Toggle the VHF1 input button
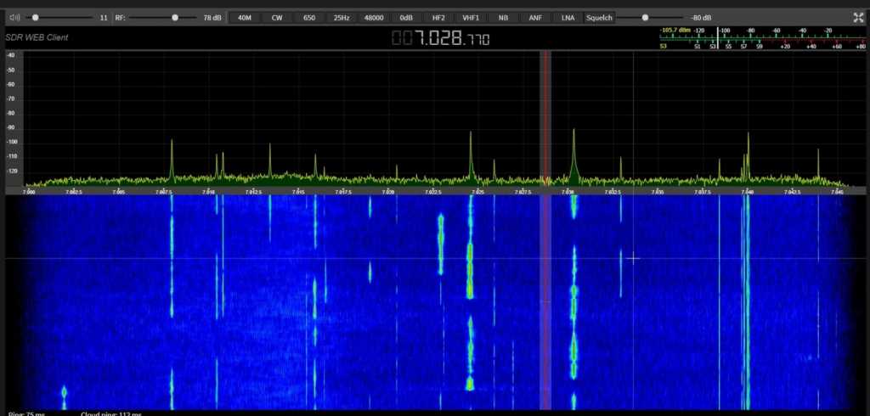Viewport: 870px width, 416px height. pyautogui.click(x=471, y=18)
